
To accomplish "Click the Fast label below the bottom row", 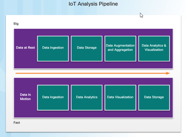I will click(17, 123).
